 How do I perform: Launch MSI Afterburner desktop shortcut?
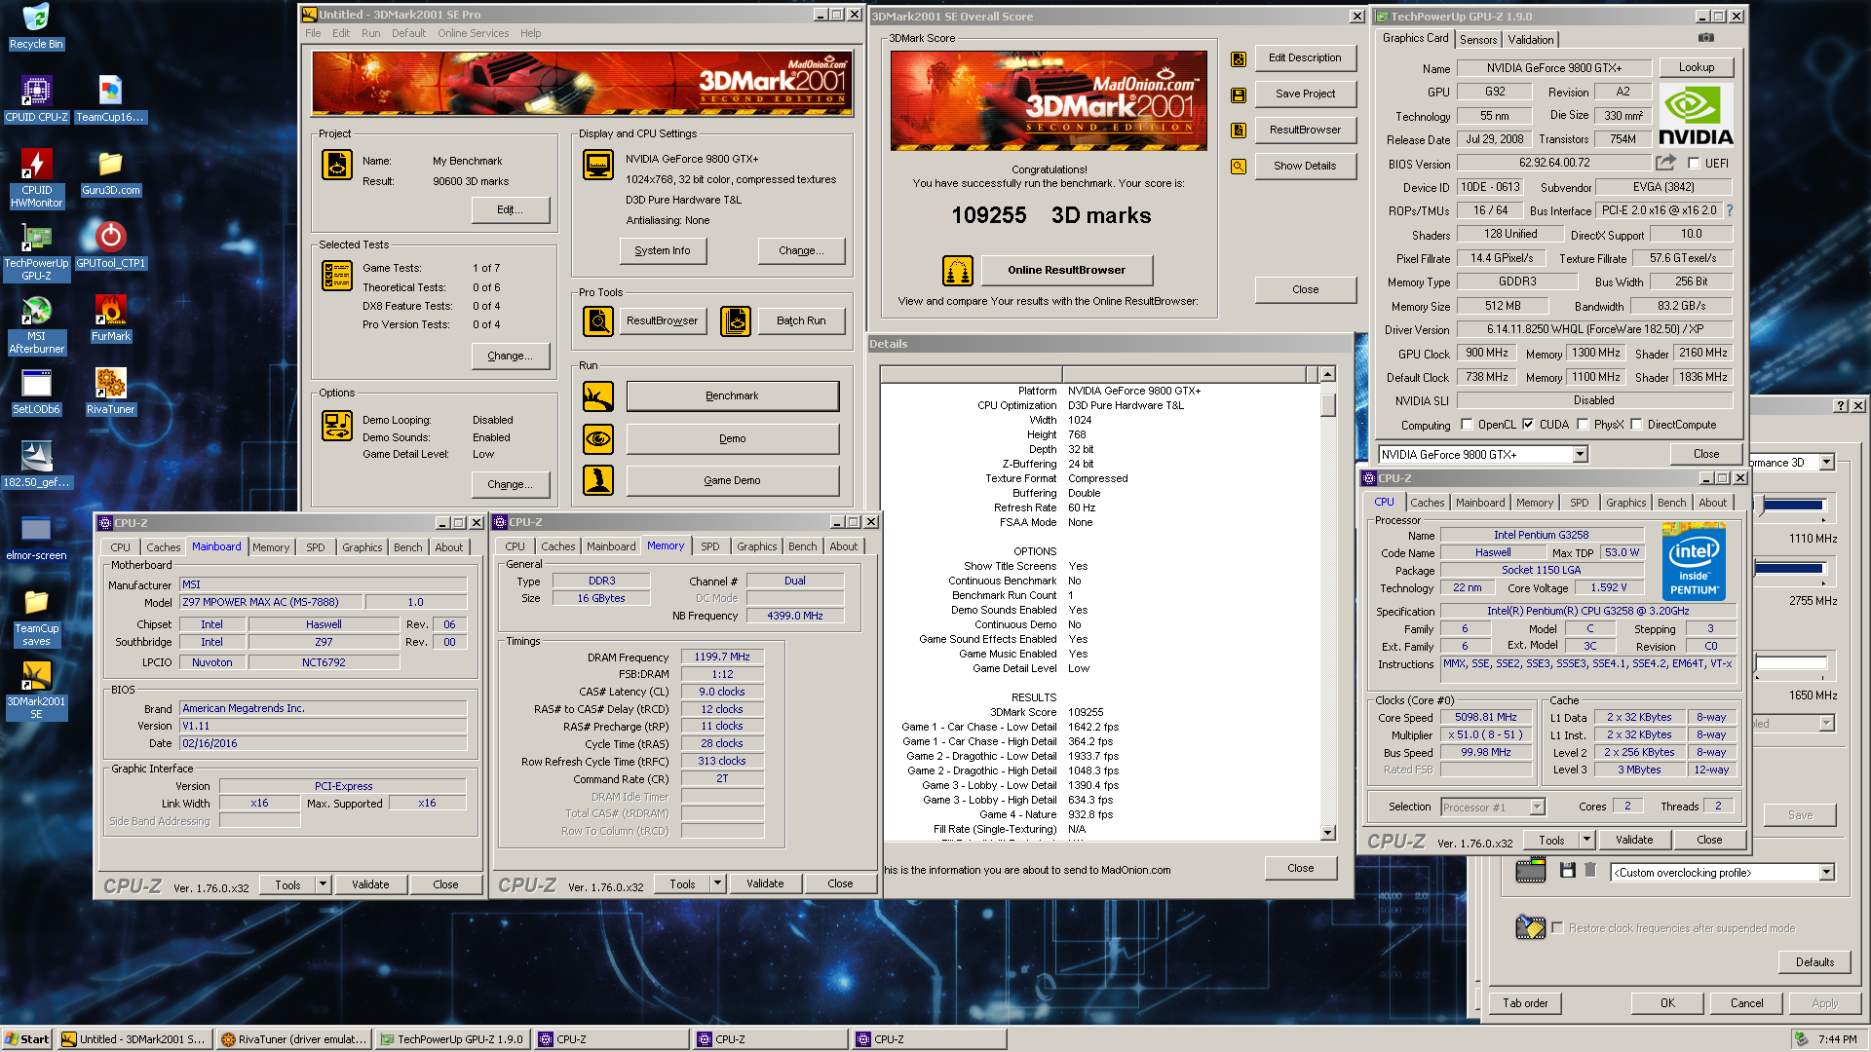click(x=36, y=324)
